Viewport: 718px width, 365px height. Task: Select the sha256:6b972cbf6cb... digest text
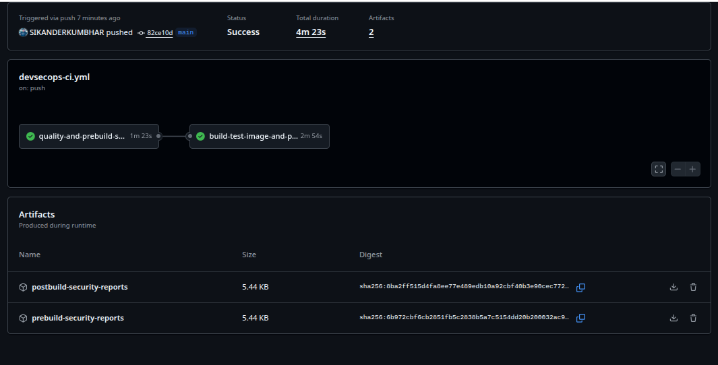click(x=464, y=317)
